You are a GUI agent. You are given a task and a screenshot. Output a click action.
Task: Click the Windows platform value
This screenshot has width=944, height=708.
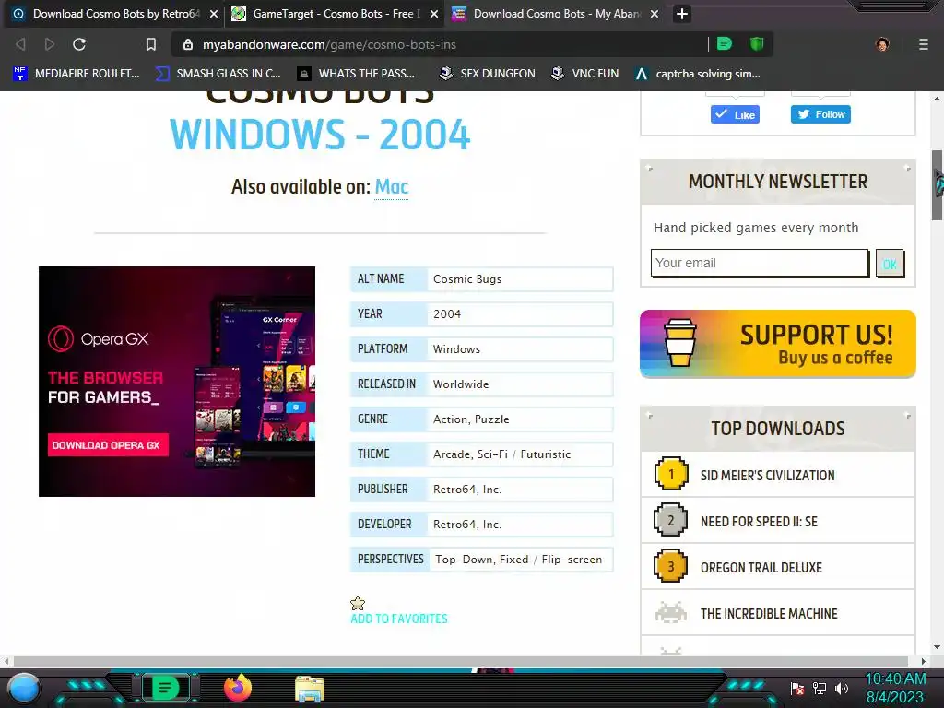[457, 348]
